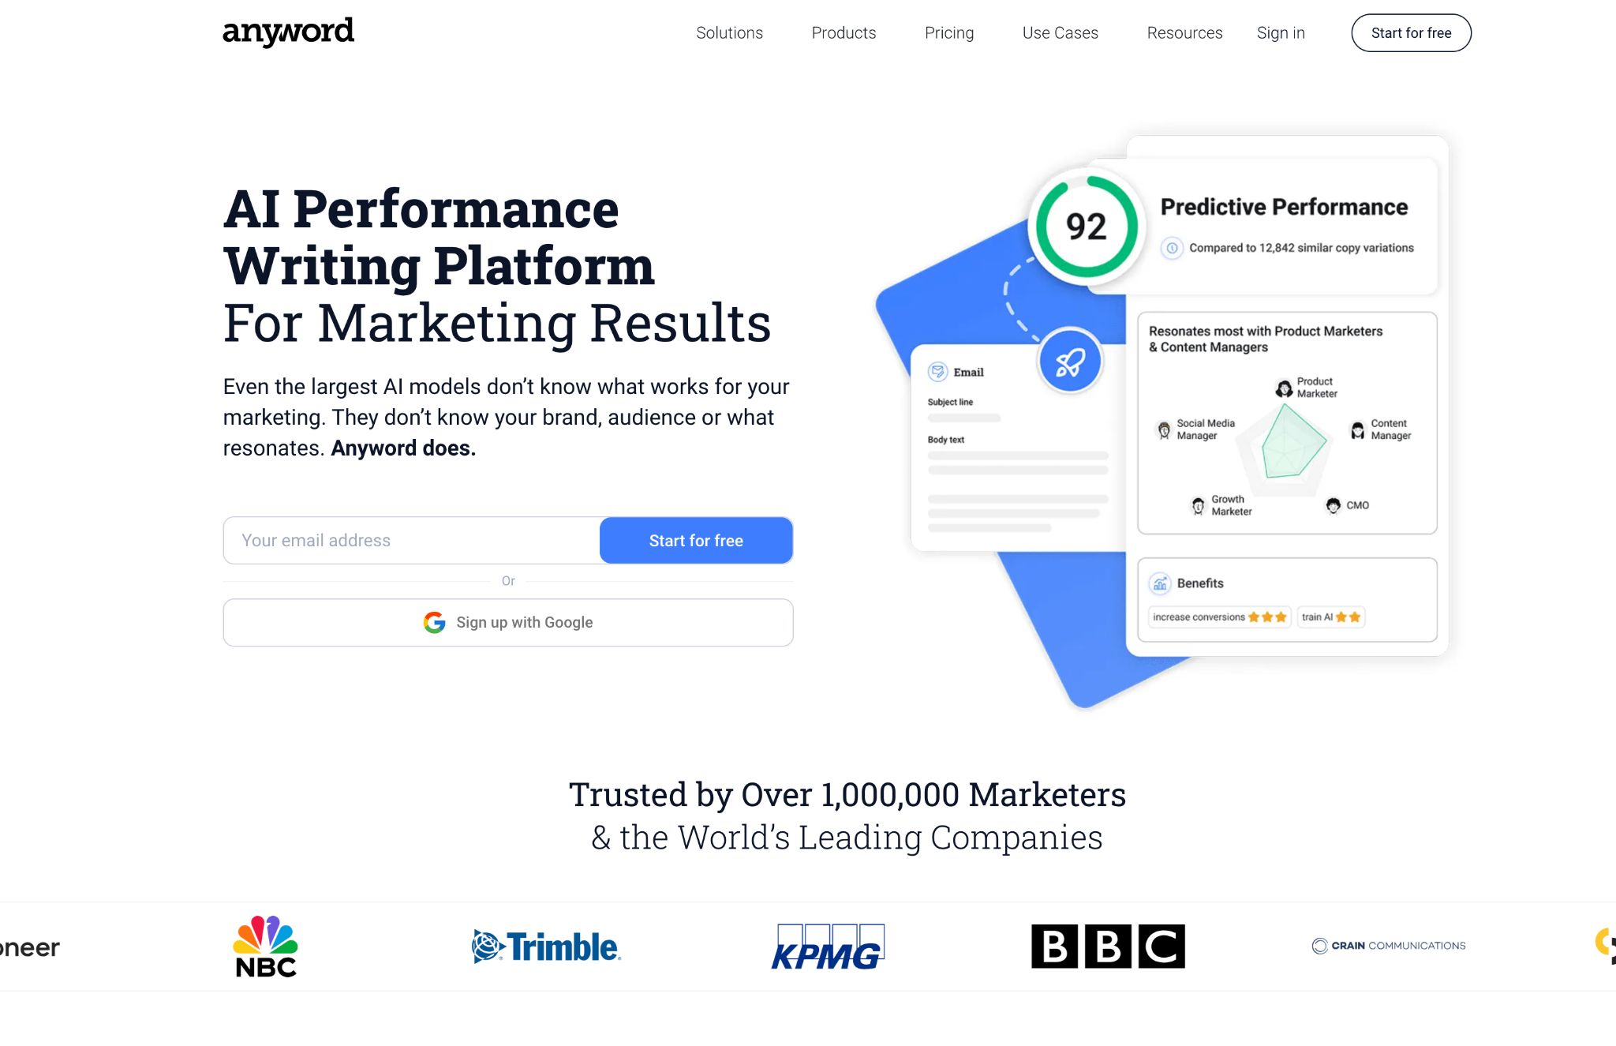Image resolution: width=1616 pixels, height=1046 pixels.
Task: Click the Google 'G' icon for signup
Action: pos(435,620)
